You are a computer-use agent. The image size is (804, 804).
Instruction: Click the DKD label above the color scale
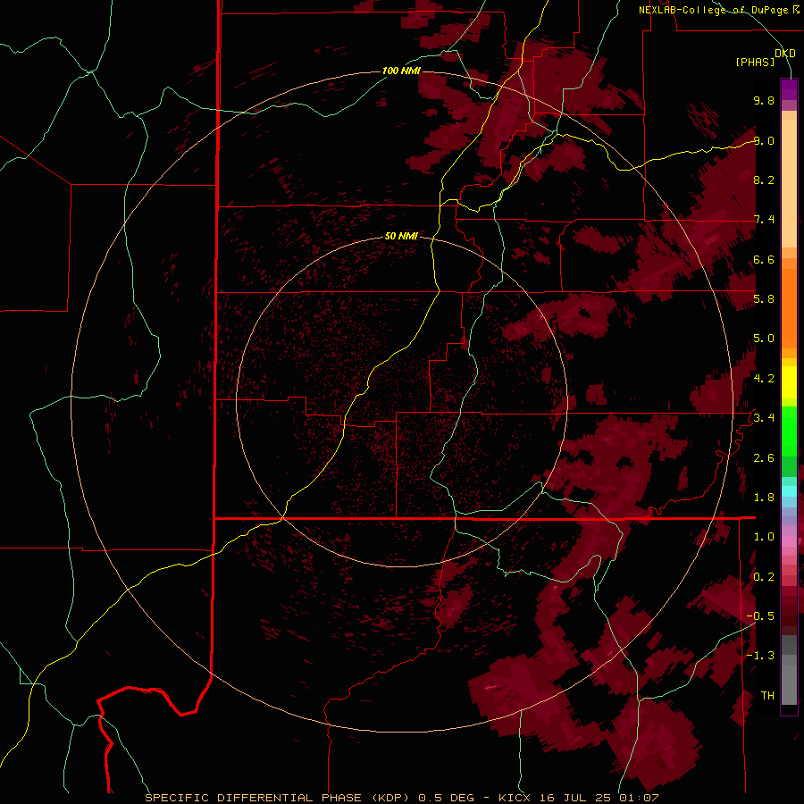785,54
